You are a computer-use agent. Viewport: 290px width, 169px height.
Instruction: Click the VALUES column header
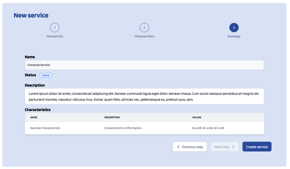click(x=197, y=117)
